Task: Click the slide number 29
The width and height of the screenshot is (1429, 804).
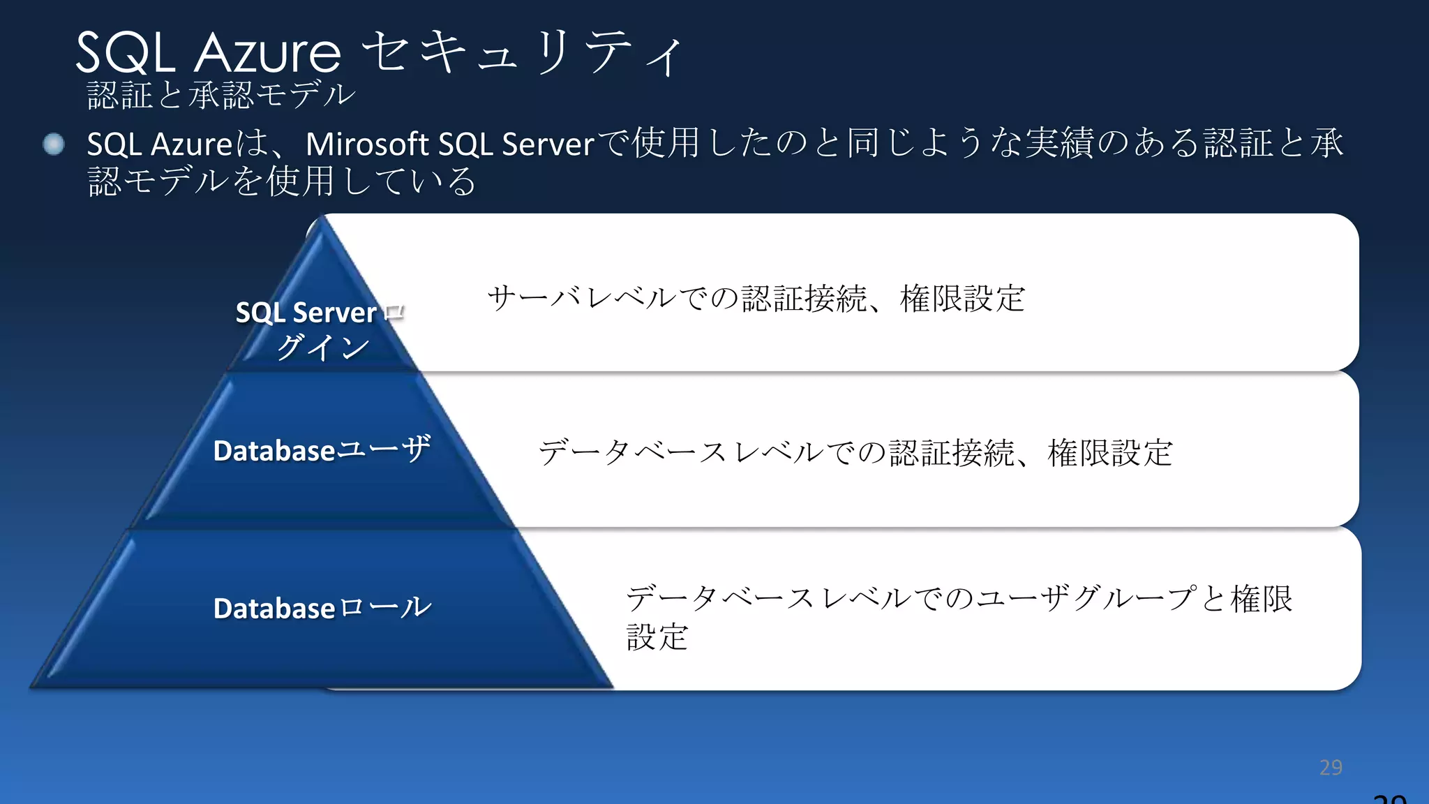Action: click(x=1331, y=767)
